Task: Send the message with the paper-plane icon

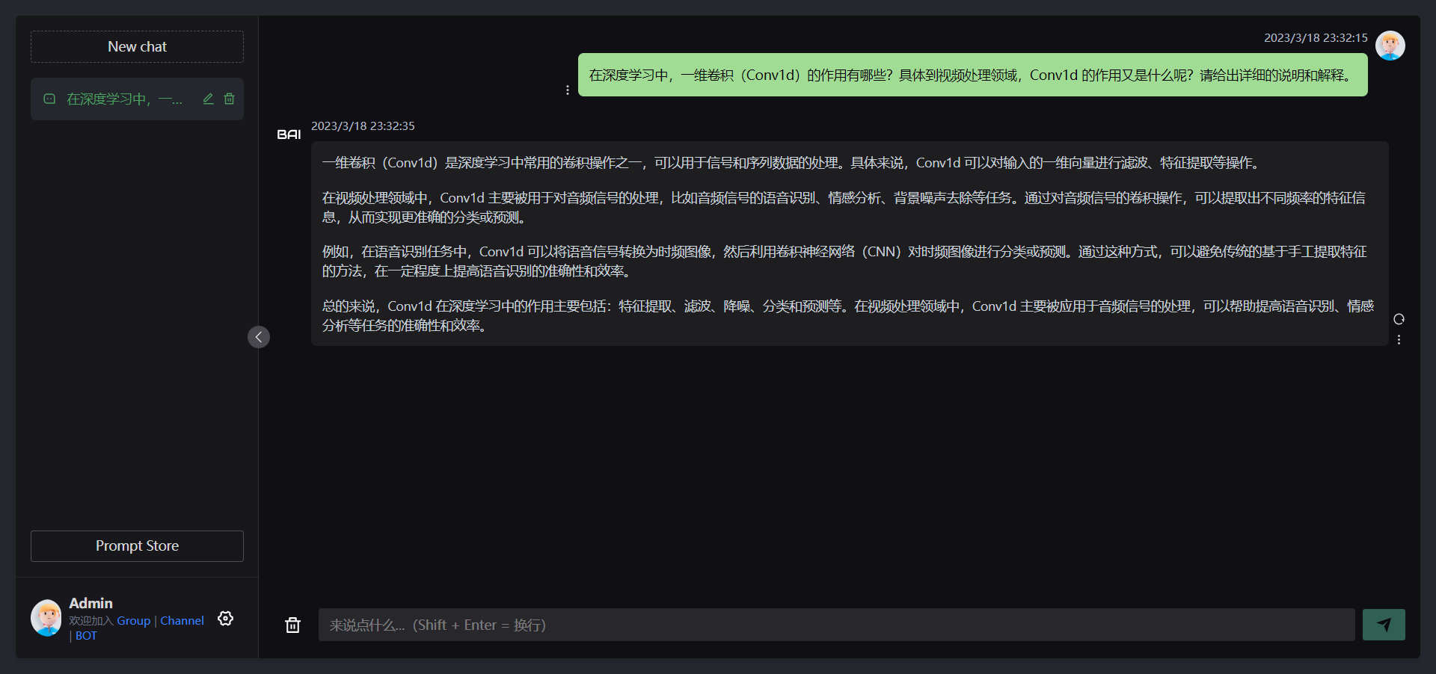Action: [x=1384, y=624]
